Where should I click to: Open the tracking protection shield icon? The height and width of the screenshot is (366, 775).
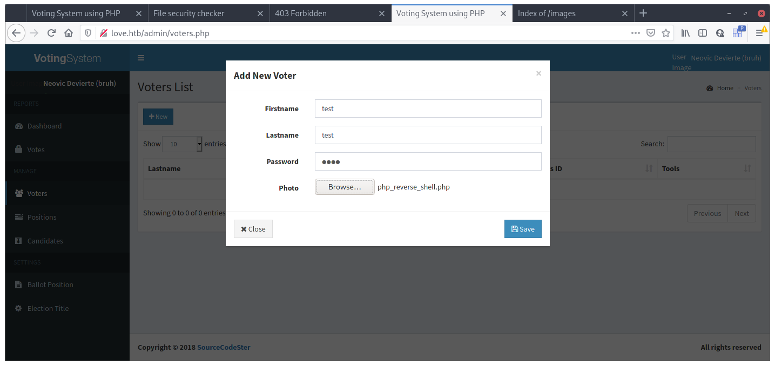tap(89, 33)
